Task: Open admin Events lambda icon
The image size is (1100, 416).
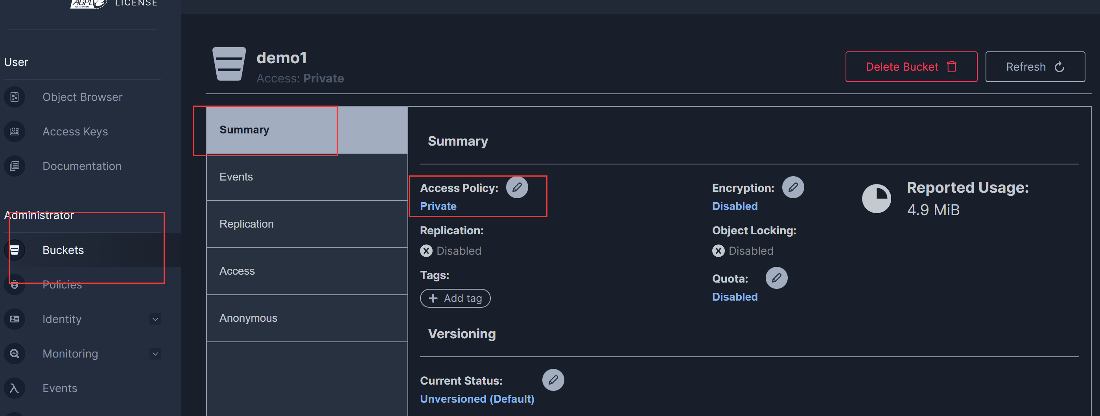Action: (x=15, y=388)
